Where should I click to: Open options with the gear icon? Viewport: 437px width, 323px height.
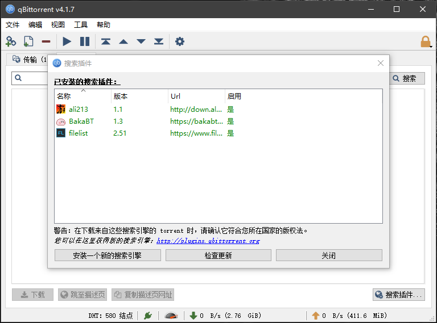click(x=180, y=41)
